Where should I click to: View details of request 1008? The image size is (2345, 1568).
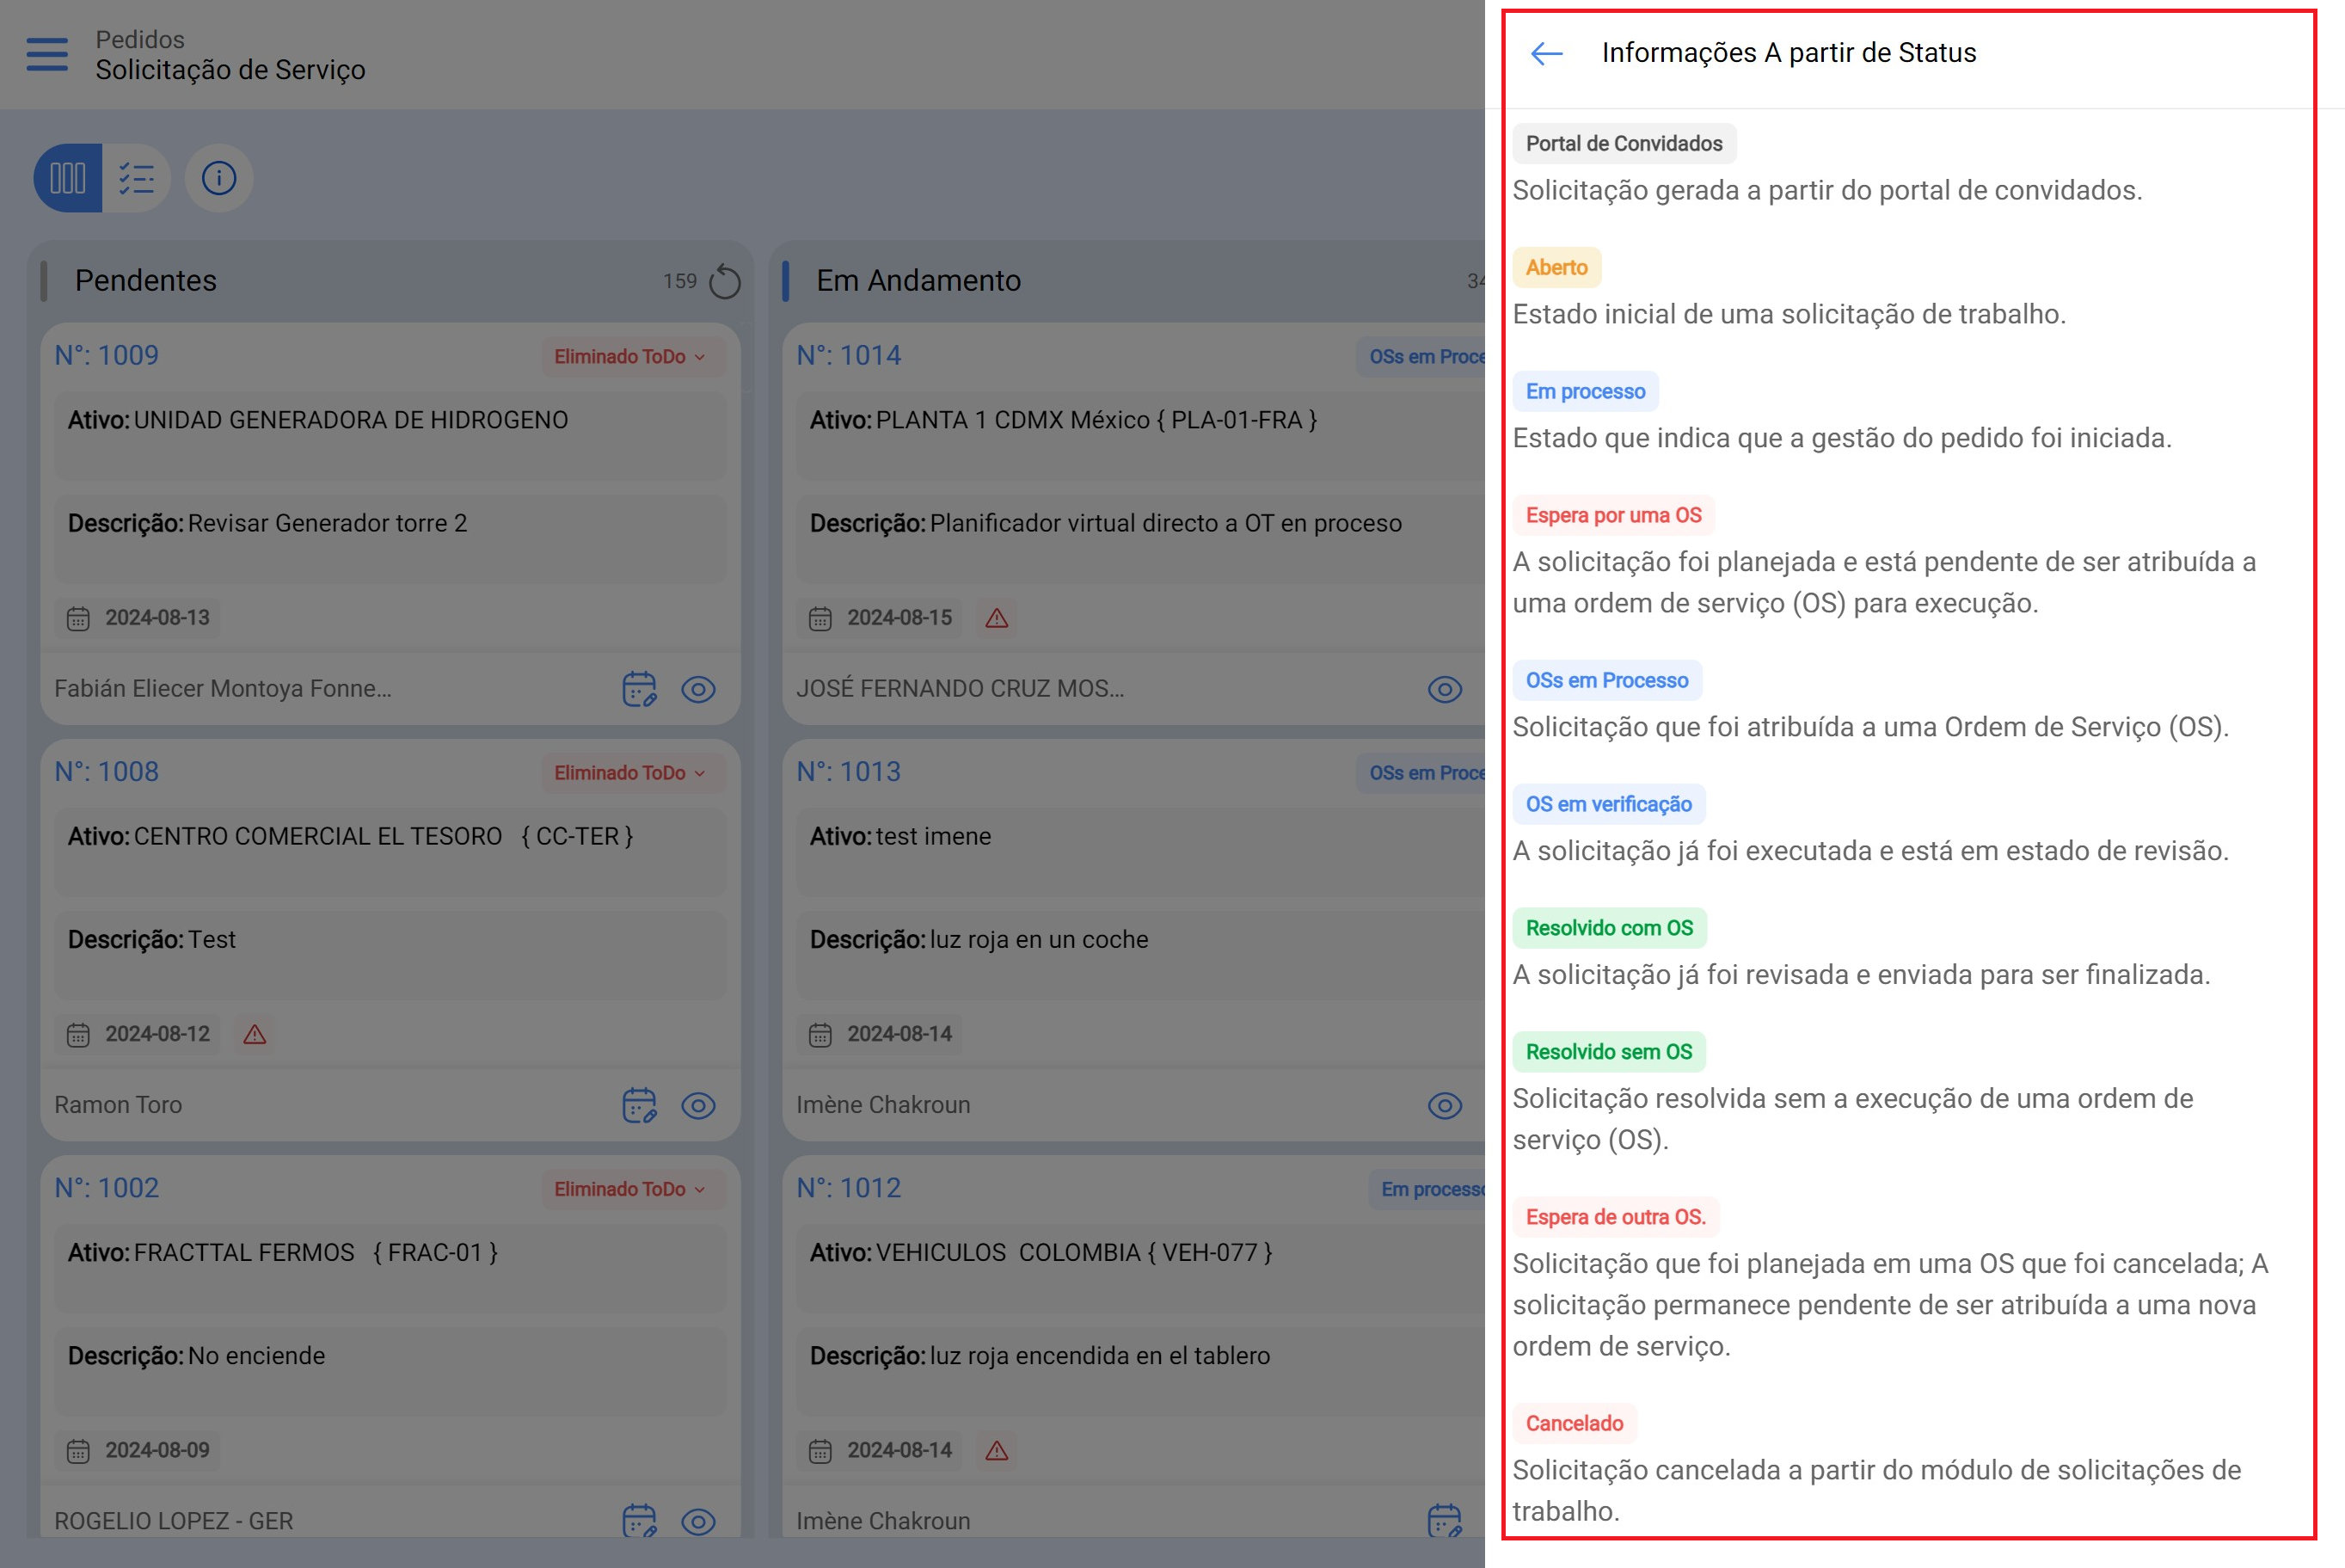click(x=699, y=1105)
